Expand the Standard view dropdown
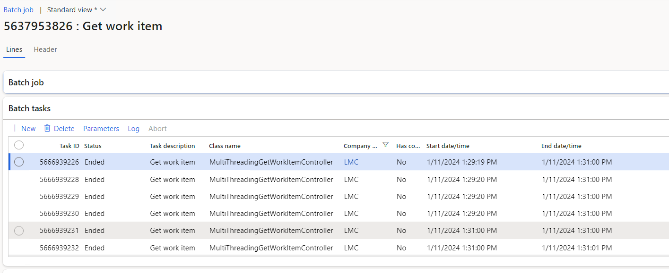This screenshot has height=273, width=669. click(x=103, y=9)
